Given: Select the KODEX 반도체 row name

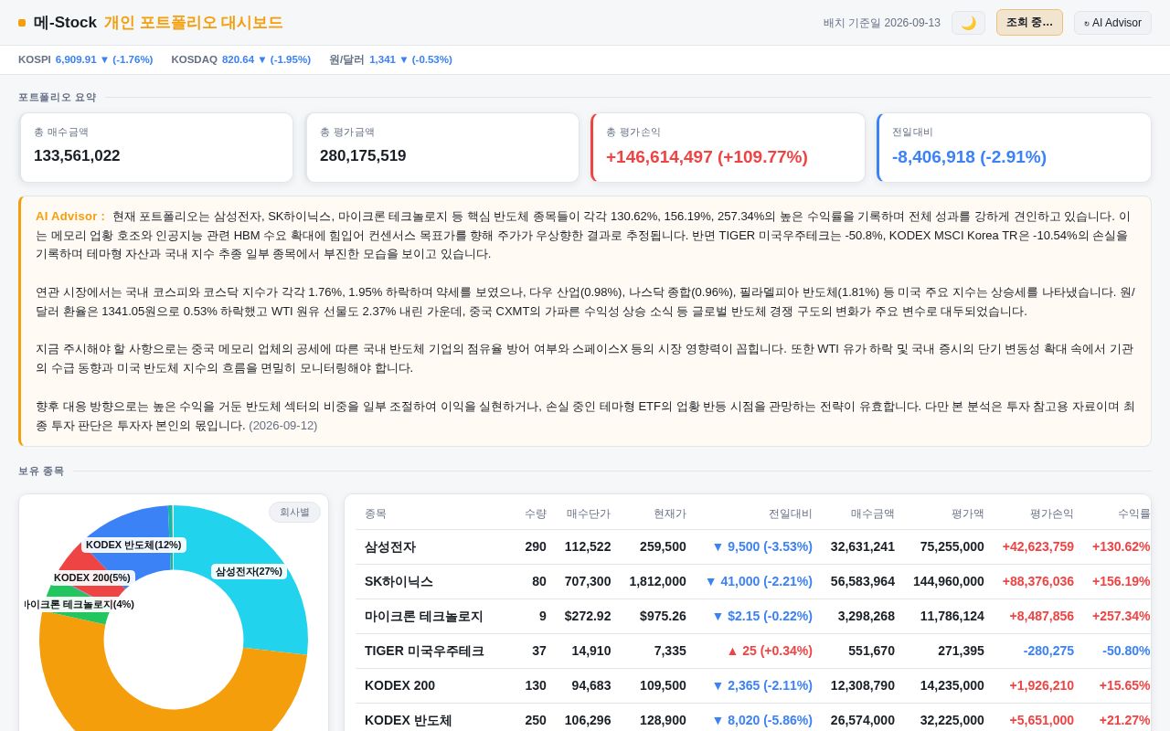Looking at the screenshot, I should point(409,720).
